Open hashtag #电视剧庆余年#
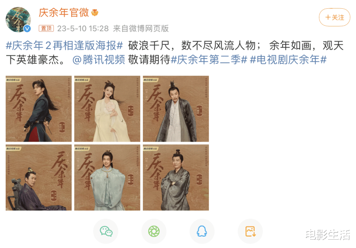Viewport: 356px width, 248px height. (288, 60)
